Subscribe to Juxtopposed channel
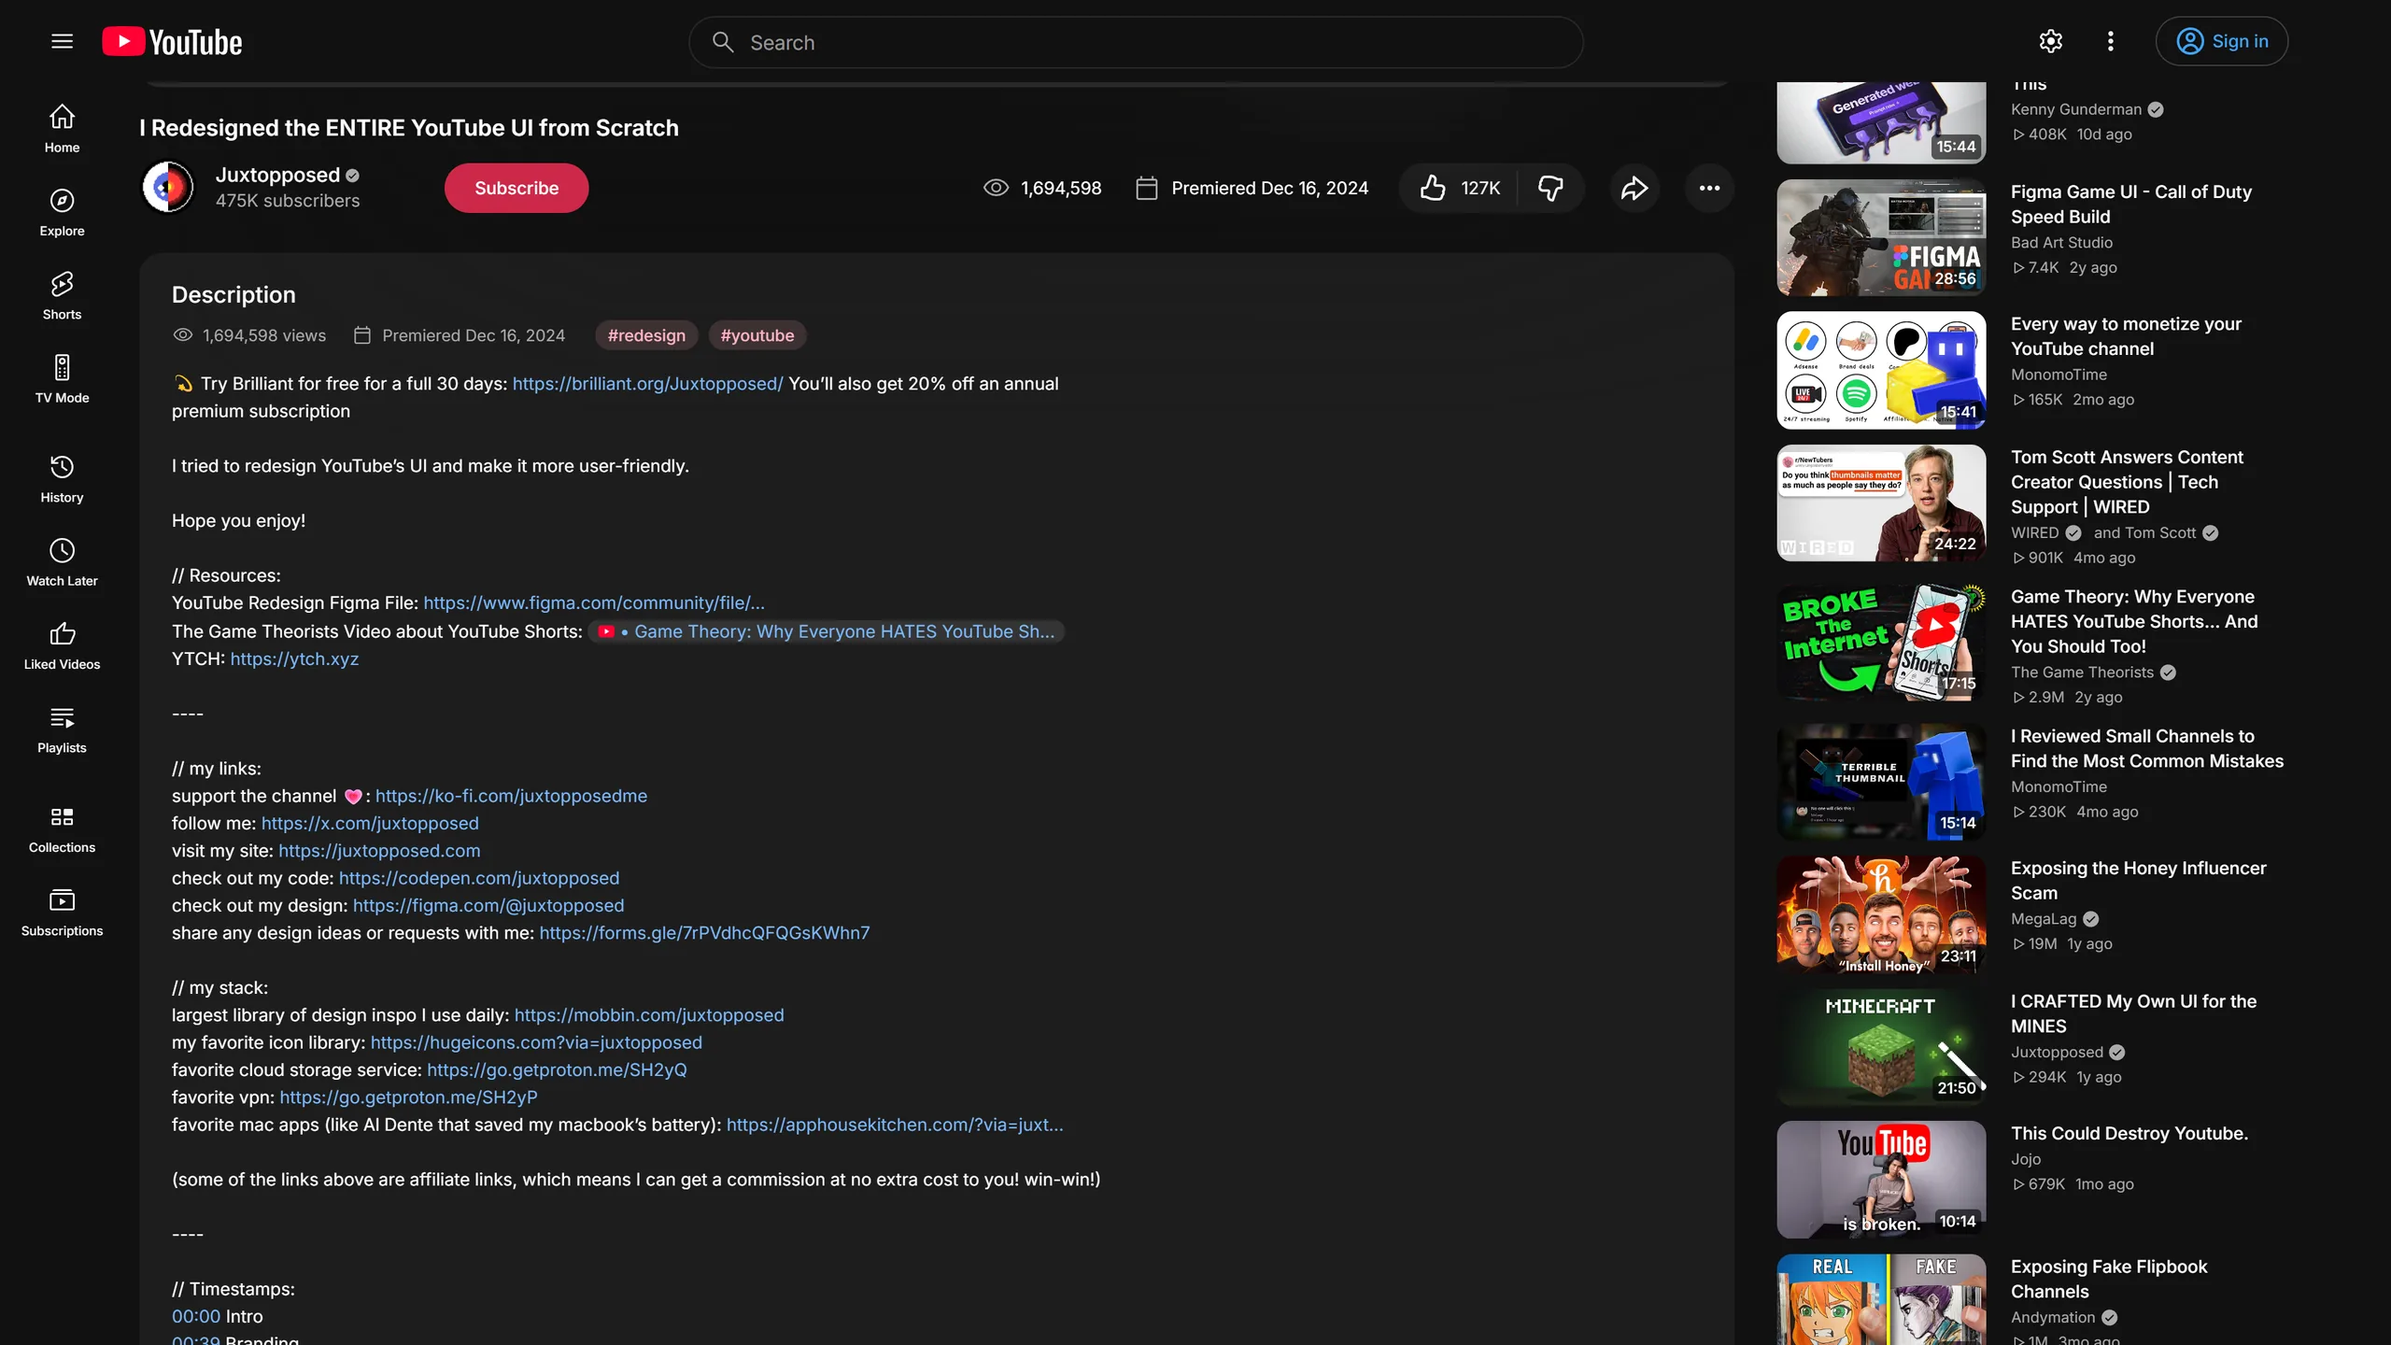Screen dimensions: 2391x1345 pos(516,188)
